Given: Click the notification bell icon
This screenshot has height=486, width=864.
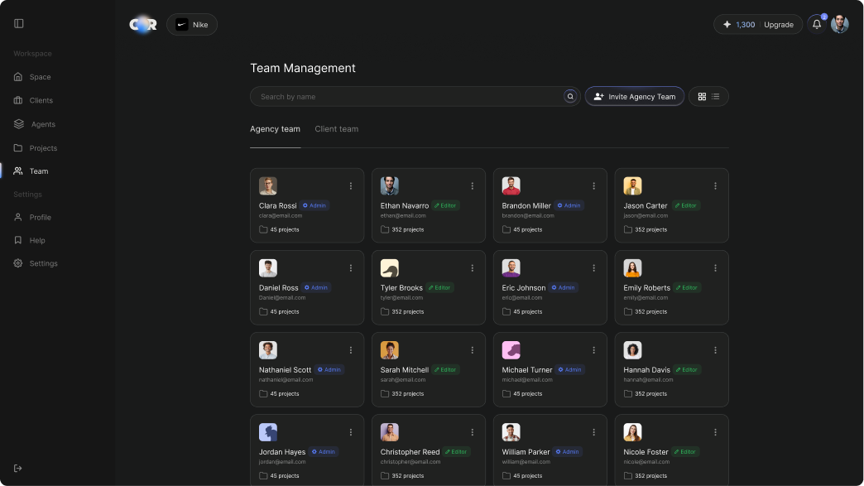Looking at the screenshot, I should click(817, 25).
